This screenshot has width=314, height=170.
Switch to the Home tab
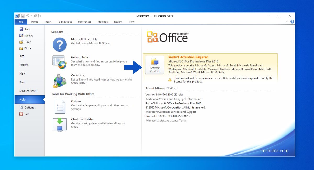[x=35, y=22]
